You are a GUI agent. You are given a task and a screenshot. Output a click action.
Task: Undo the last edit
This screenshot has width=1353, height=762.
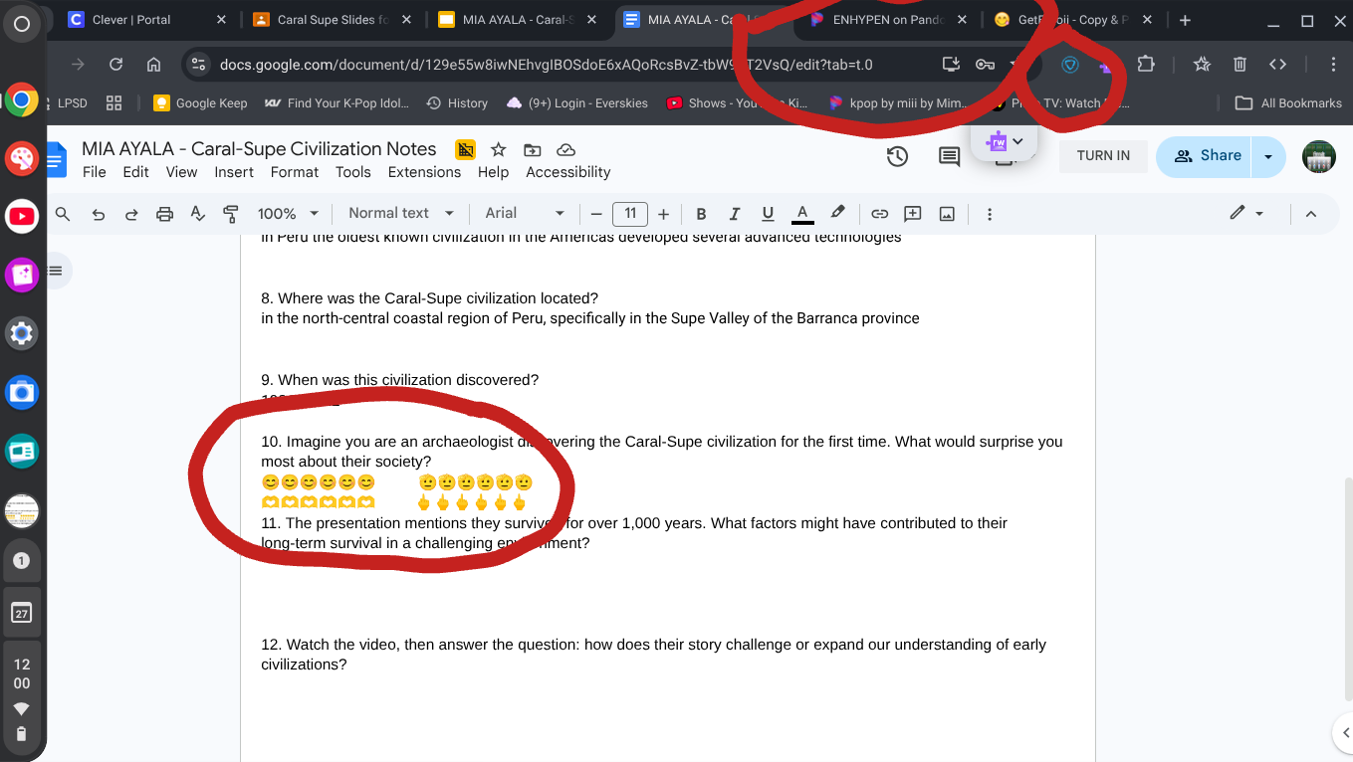[98, 214]
